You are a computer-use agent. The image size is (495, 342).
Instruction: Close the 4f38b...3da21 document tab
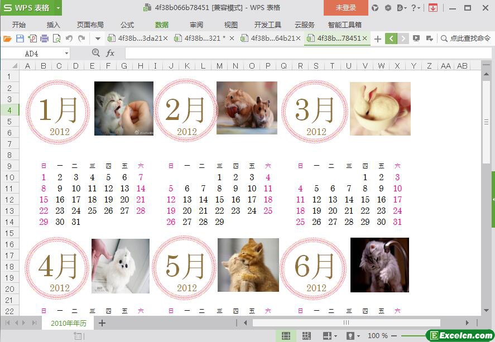(165, 38)
